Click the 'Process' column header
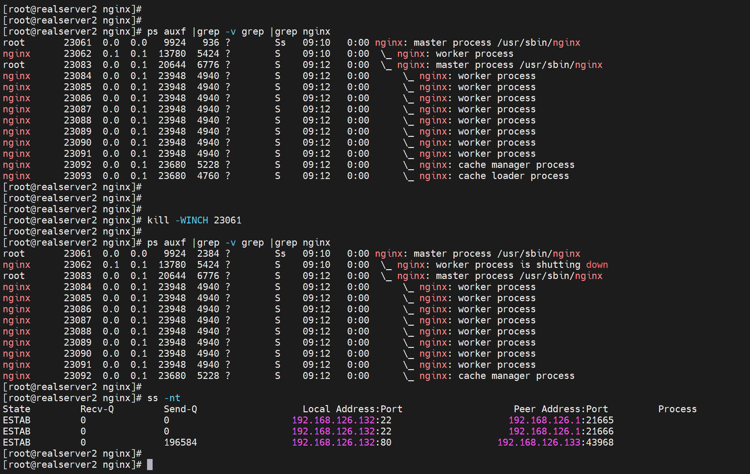Screen dimensions: 750x474 pyautogui.click(x=677, y=409)
